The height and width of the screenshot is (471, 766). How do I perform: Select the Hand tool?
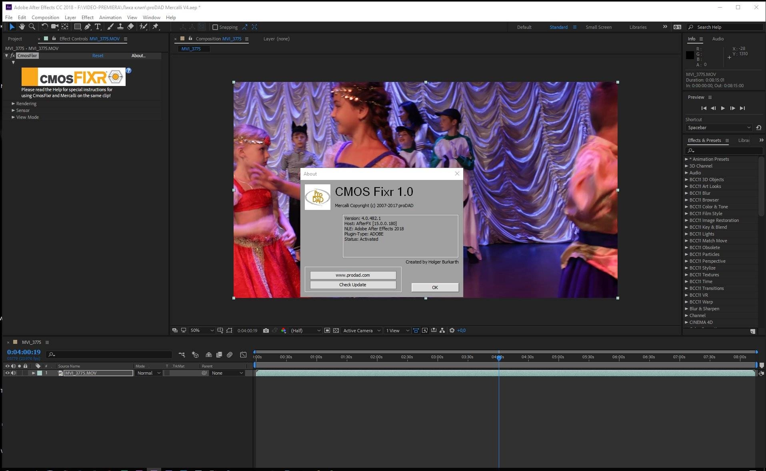coord(22,27)
